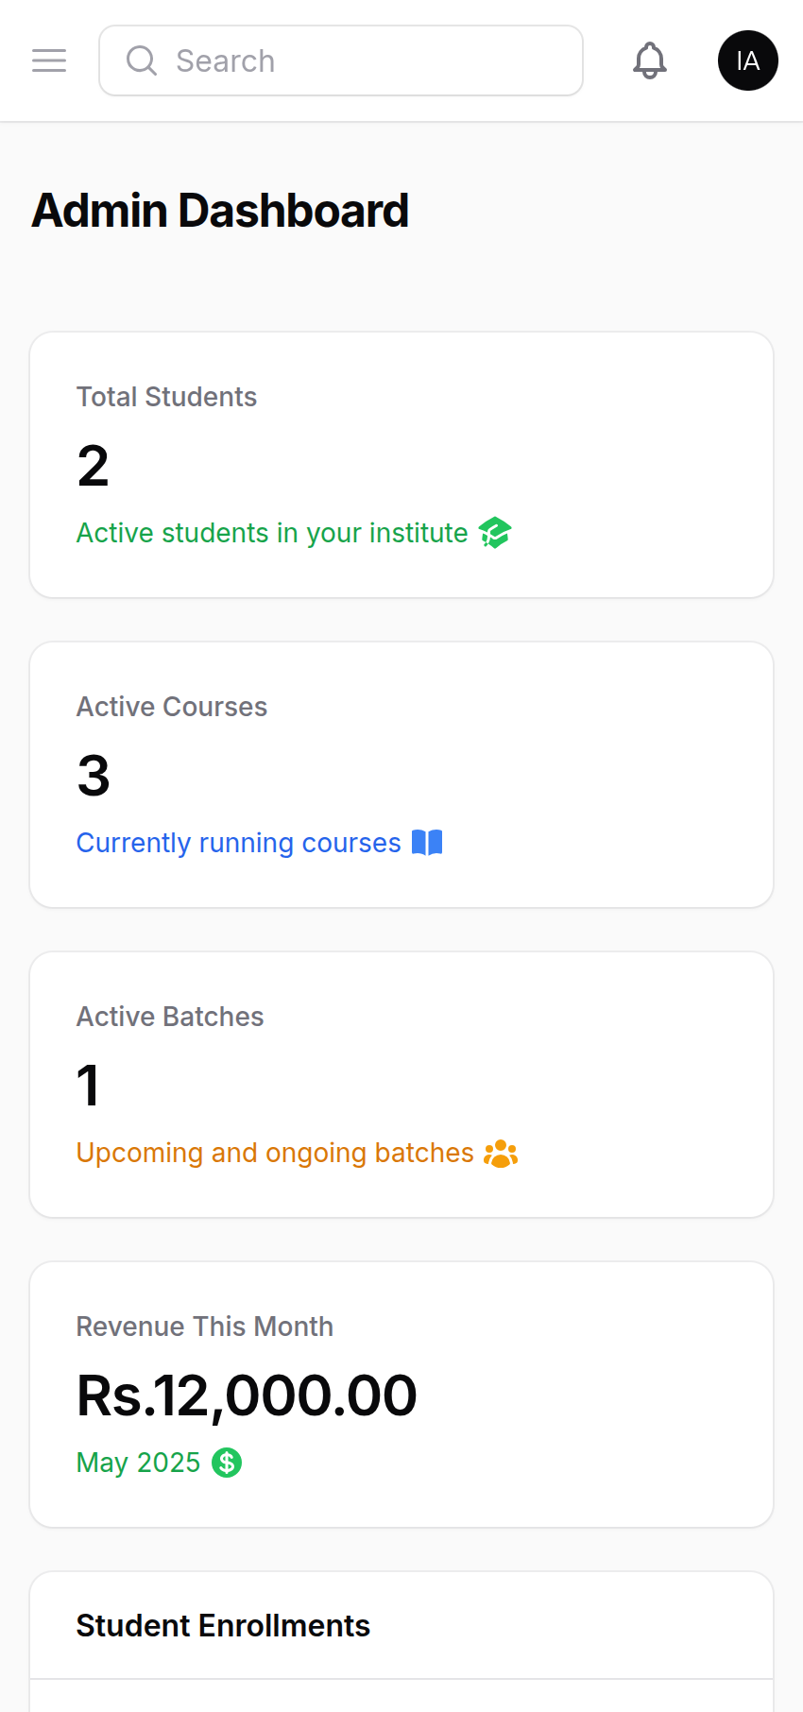Click 'Currently running courses' text

click(x=239, y=843)
